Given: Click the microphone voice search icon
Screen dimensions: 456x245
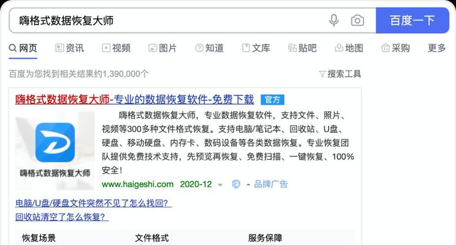Looking at the screenshot, I should click(x=333, y=20).
